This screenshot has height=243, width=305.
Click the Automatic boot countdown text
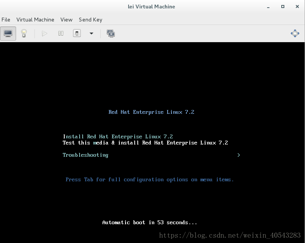pos(150,223)
